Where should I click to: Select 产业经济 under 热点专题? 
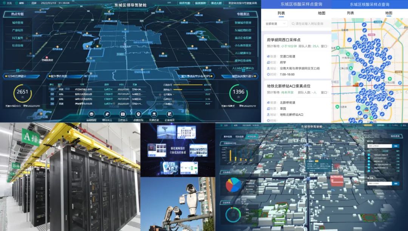(18, 30)
